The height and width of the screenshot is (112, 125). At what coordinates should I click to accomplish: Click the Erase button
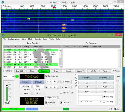56,71
